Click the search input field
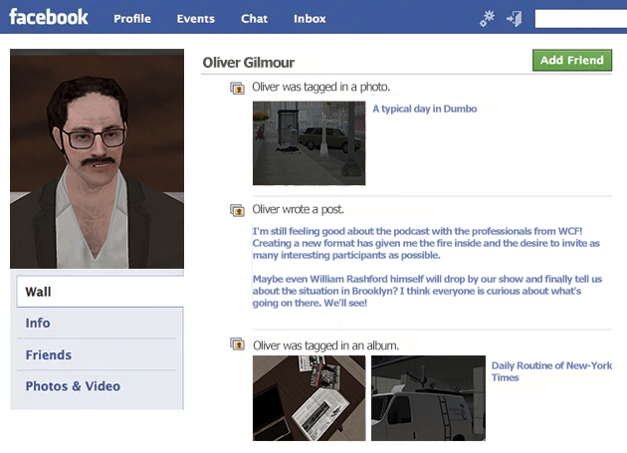 click(x=581, y=19)
